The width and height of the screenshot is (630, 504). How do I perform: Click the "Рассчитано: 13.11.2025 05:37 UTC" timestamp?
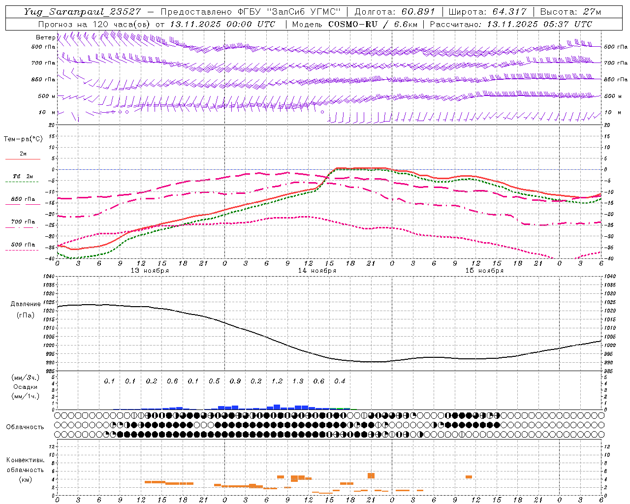point(511,24)
